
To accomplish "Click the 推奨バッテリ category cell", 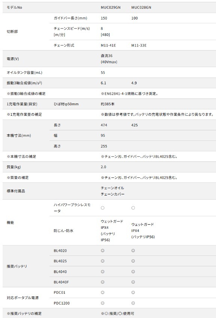I will (17, 266).
